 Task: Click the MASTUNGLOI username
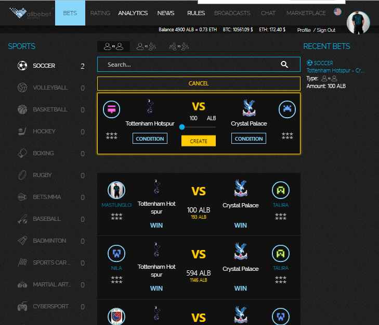pos(116,205)
